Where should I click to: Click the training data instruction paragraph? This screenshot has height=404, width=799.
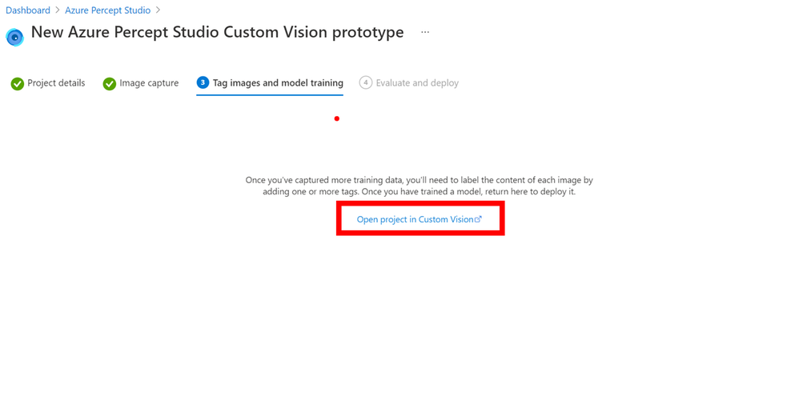(420, 186)
